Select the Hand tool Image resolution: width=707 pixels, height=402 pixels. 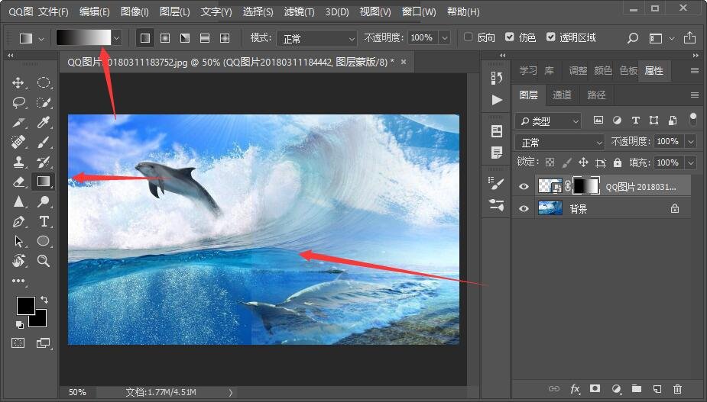coord(18,261)
